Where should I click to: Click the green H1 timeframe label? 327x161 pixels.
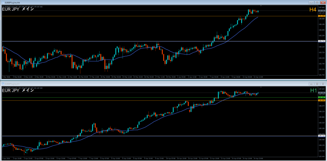click(x=313, y=91)
